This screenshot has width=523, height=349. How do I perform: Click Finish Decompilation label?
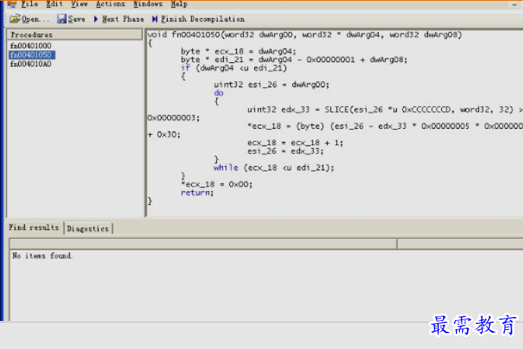203,19
